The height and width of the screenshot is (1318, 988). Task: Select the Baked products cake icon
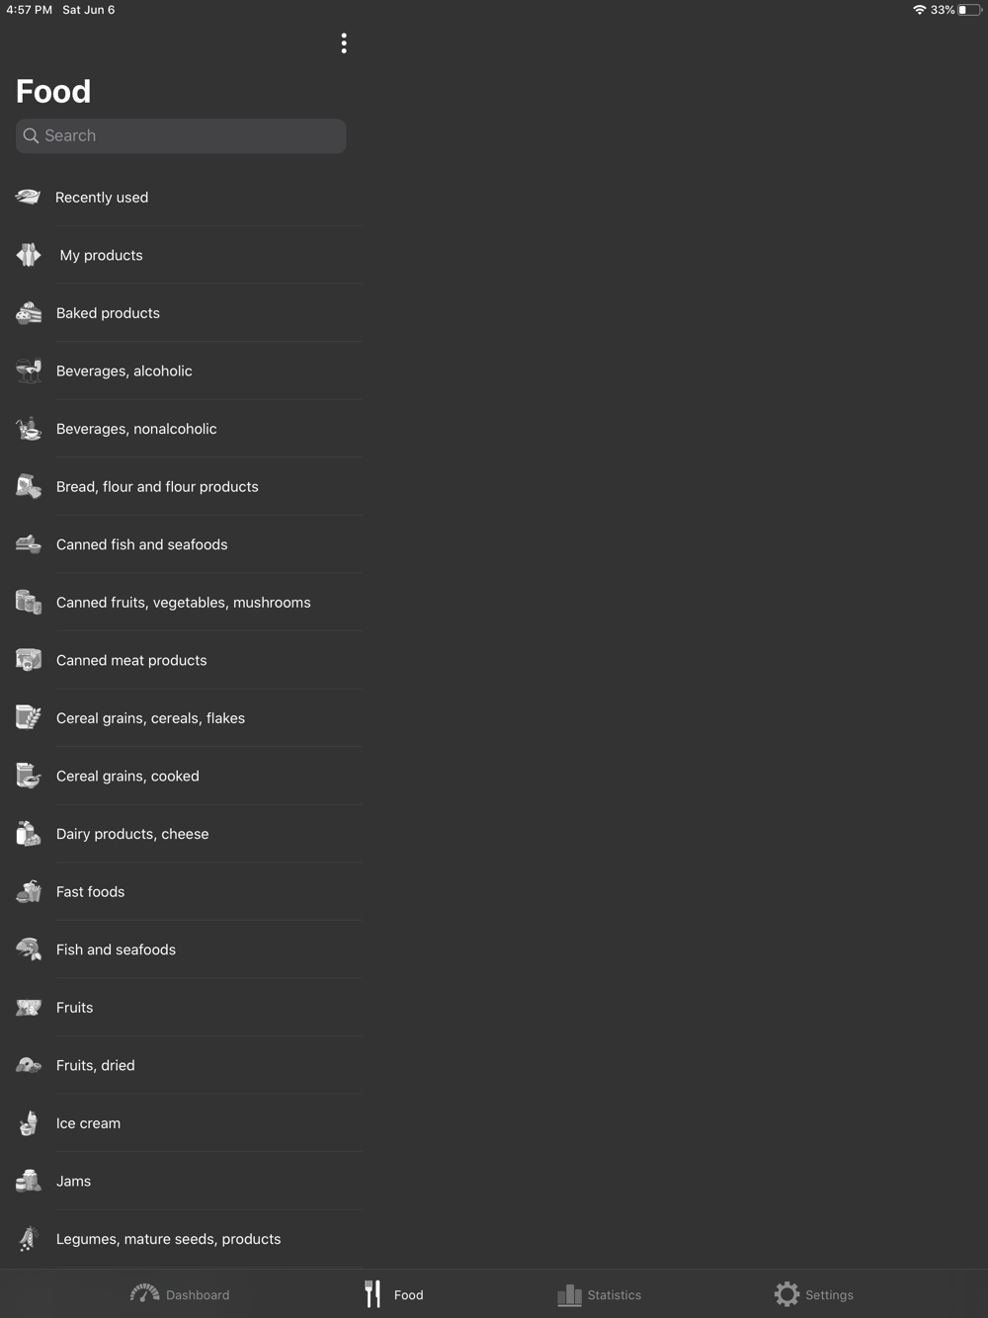[x=29, y=313]
